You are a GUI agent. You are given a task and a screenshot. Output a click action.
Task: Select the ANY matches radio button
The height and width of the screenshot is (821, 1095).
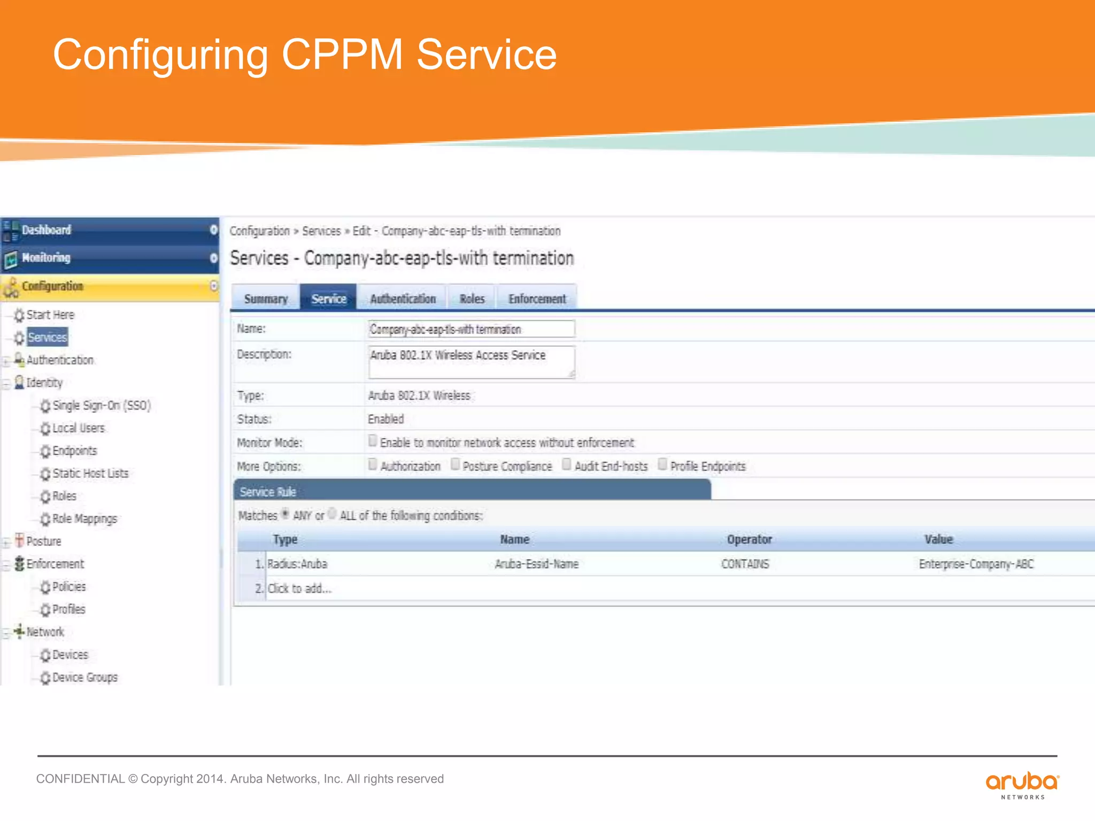[x=286, y=514]
